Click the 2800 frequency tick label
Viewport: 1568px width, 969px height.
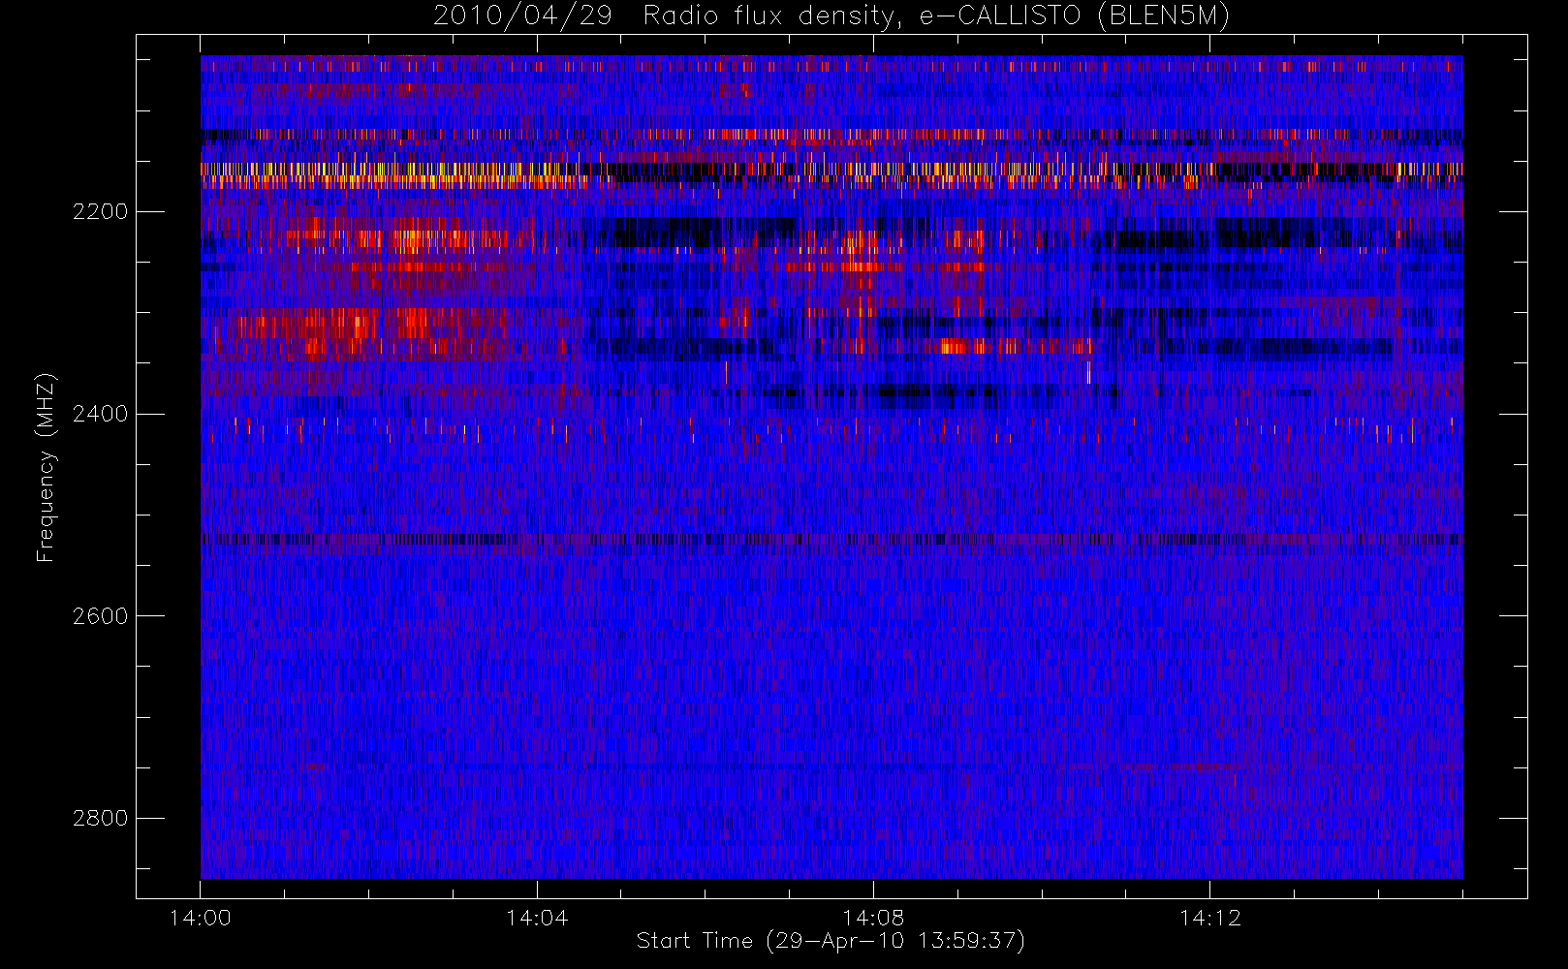(x=100, y=819)
